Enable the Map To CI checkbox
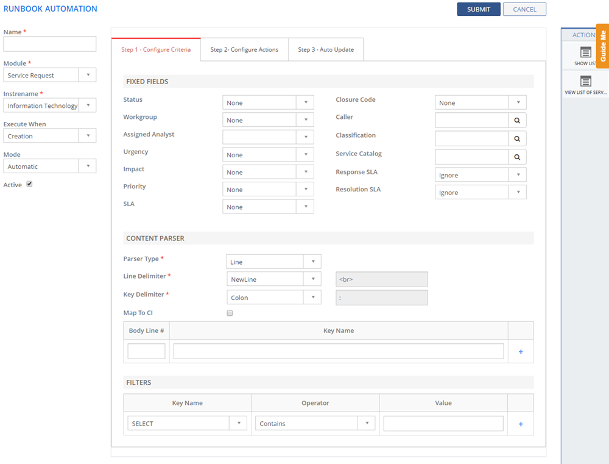Image resolution: width=609 pixels, height=464 pixels. [x=230, y=313]
